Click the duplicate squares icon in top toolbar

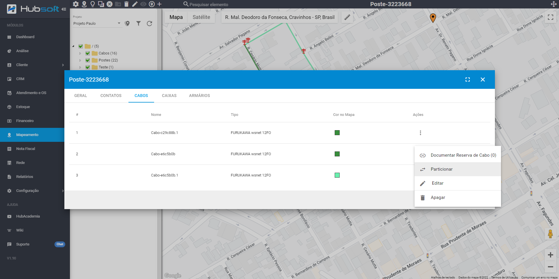(x=101, y=4)
